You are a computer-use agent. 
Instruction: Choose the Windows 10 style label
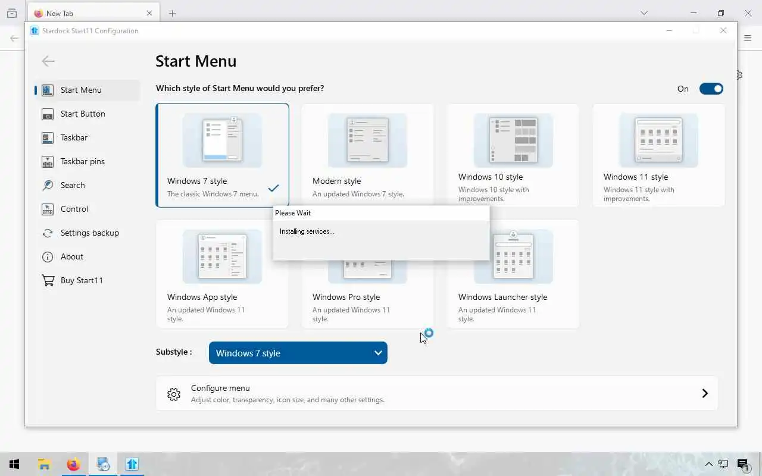(490, 177)
